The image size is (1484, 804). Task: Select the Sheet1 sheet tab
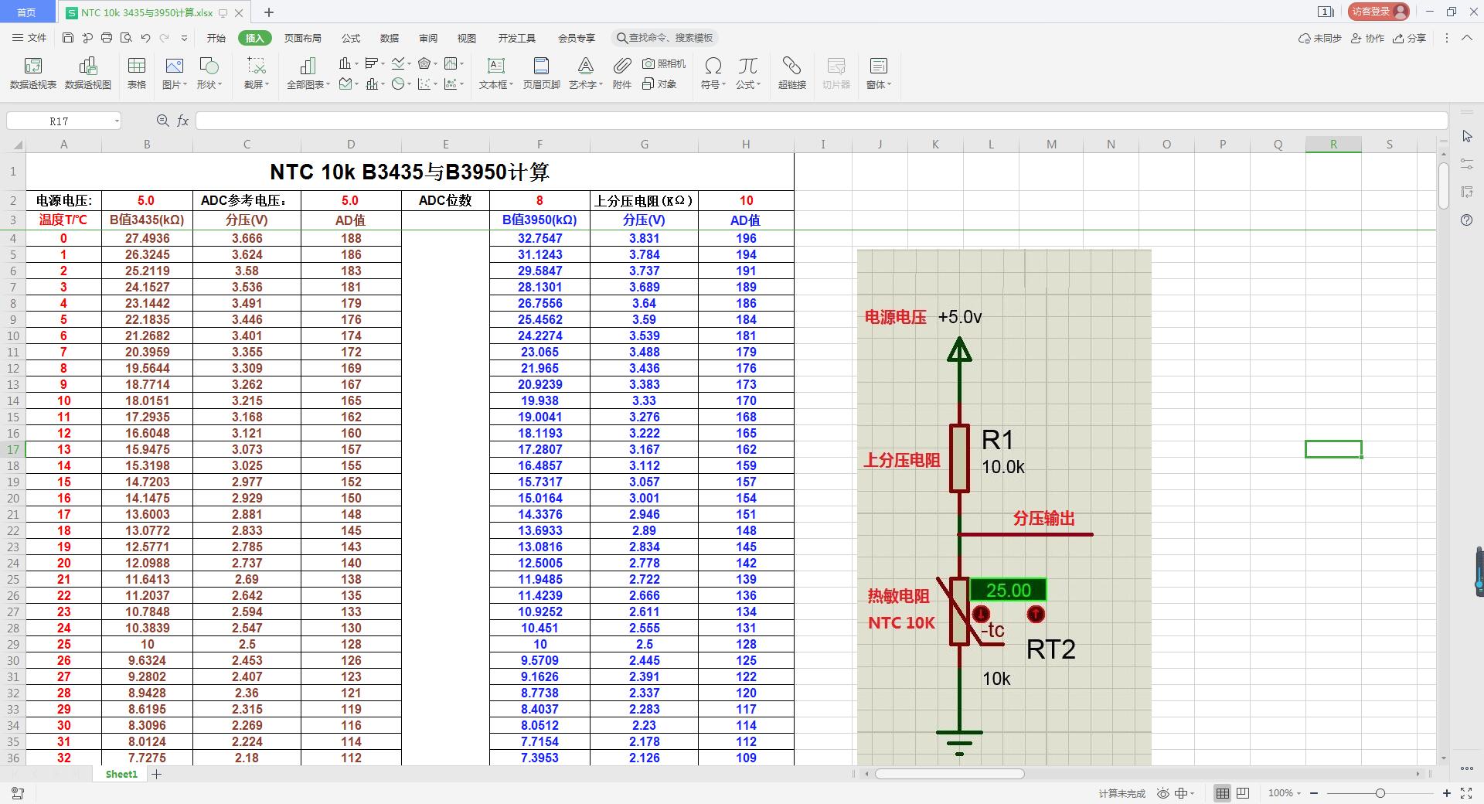point(121,774)
